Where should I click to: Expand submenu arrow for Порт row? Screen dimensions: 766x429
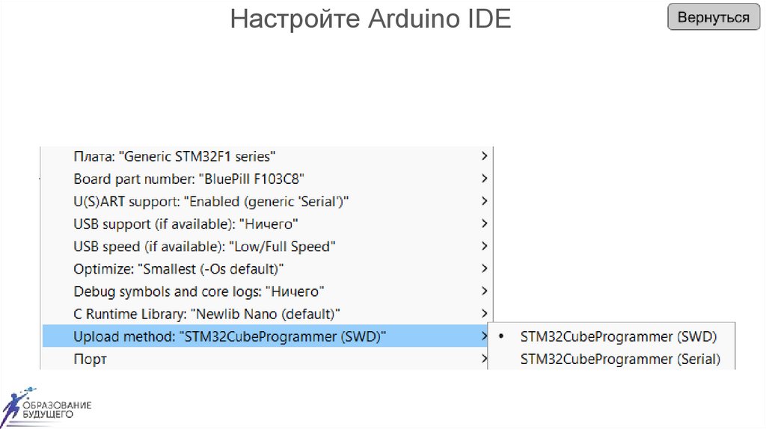[484, 358]
